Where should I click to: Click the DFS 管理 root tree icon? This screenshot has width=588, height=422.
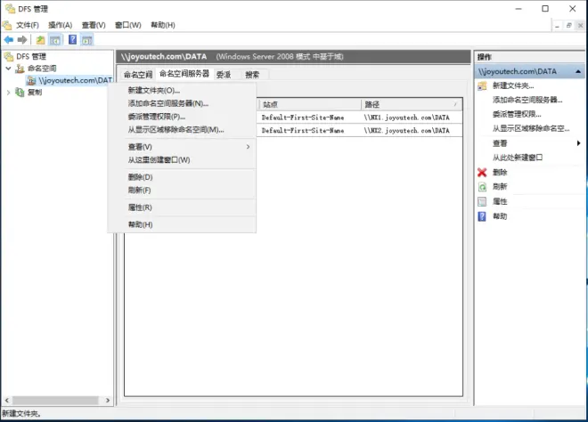coord(9,57)
